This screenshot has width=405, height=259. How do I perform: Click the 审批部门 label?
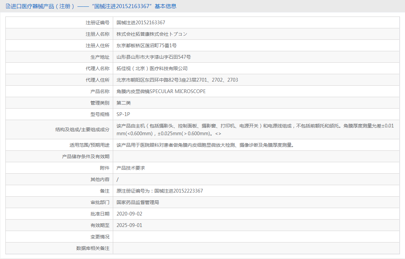(x=100, y=202)
